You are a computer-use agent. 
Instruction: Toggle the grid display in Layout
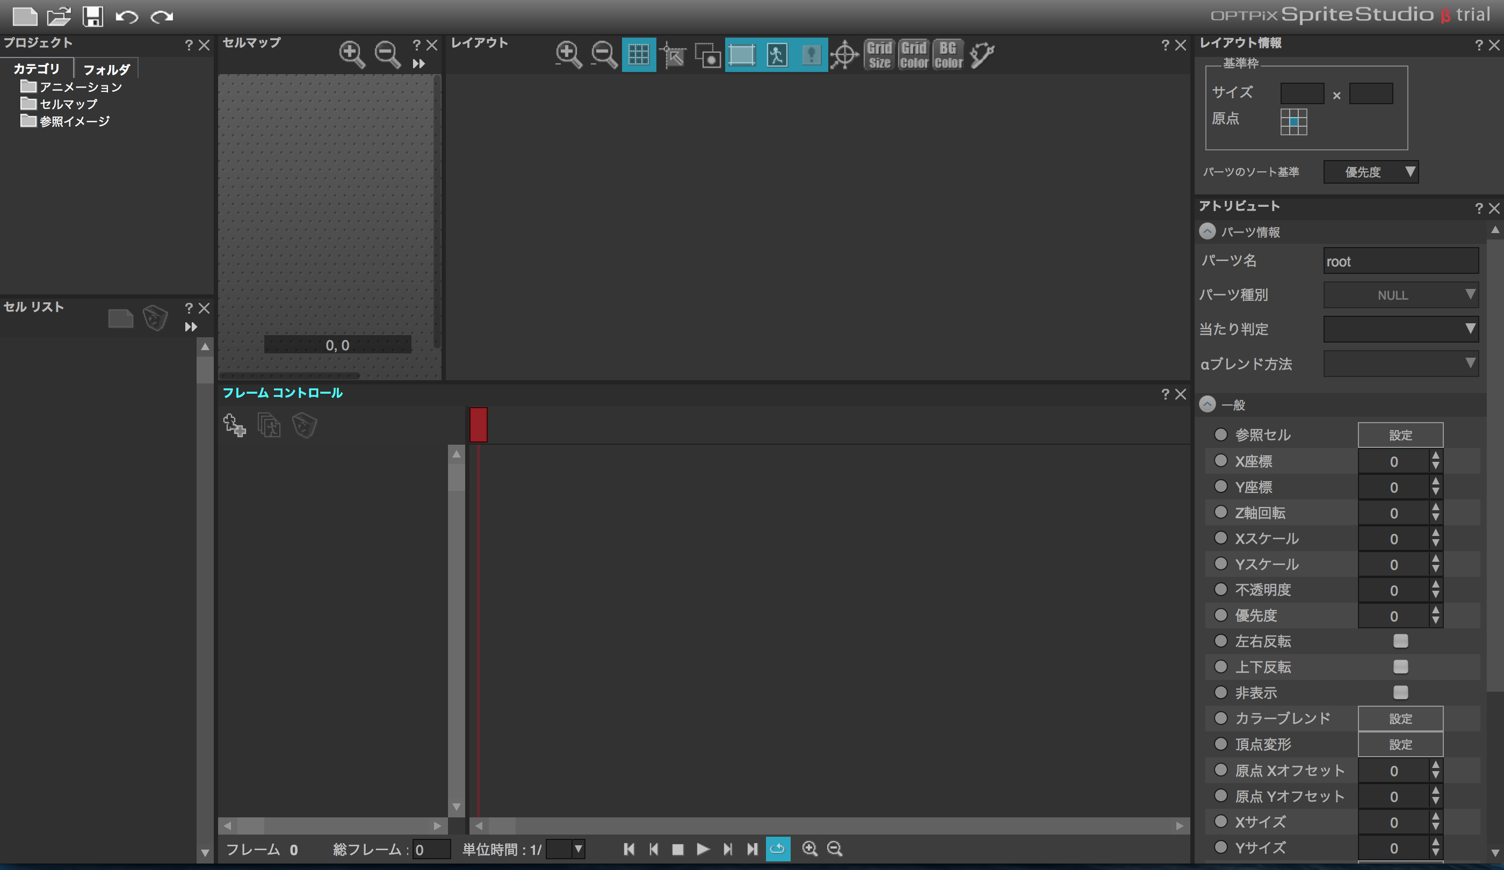(639, 55)
